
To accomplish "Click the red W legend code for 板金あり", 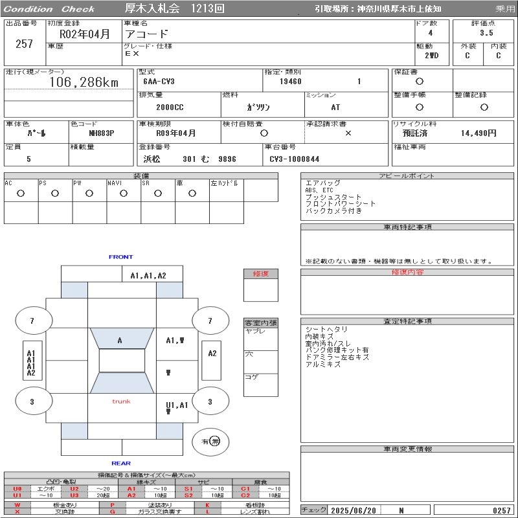I will coord(17,505).
